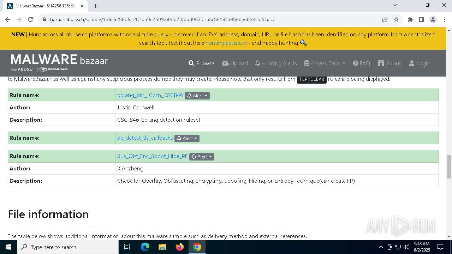Expand Alert dropdown for Sus_Obf_Enc_Spoof_Hide_PE
This screenshot has height=254, width=452.
click(x=202, y=157)
